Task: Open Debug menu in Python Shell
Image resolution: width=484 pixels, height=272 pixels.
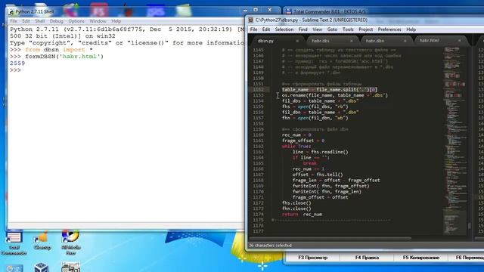Action: click(x=56, y=21)
